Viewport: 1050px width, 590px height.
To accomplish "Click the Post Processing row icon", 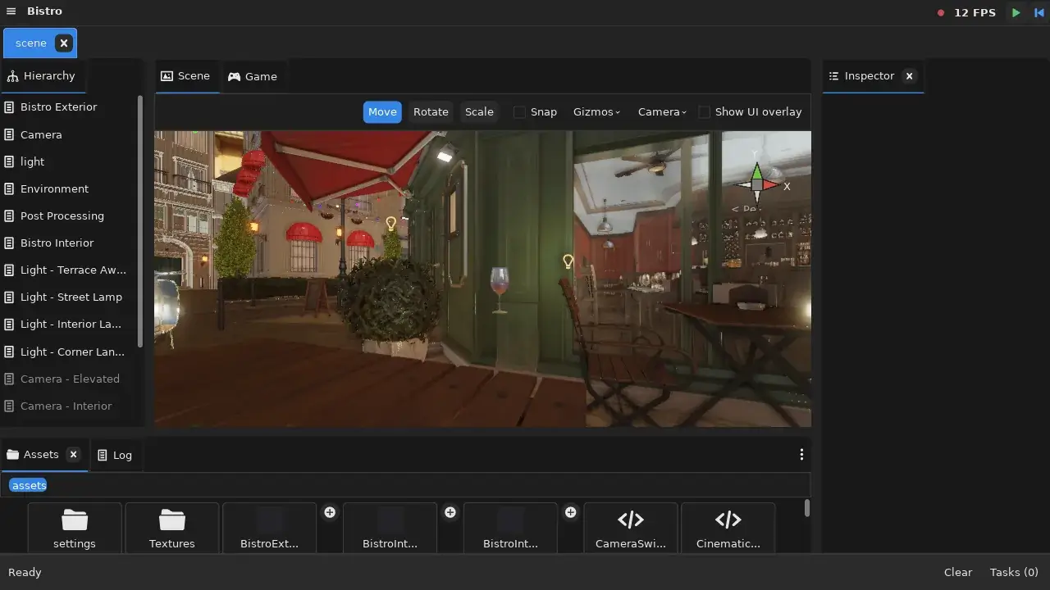I will [9, 216].
